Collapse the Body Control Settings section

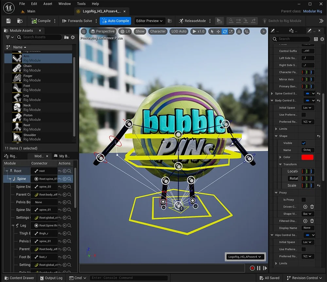click(x=272, y=101)
